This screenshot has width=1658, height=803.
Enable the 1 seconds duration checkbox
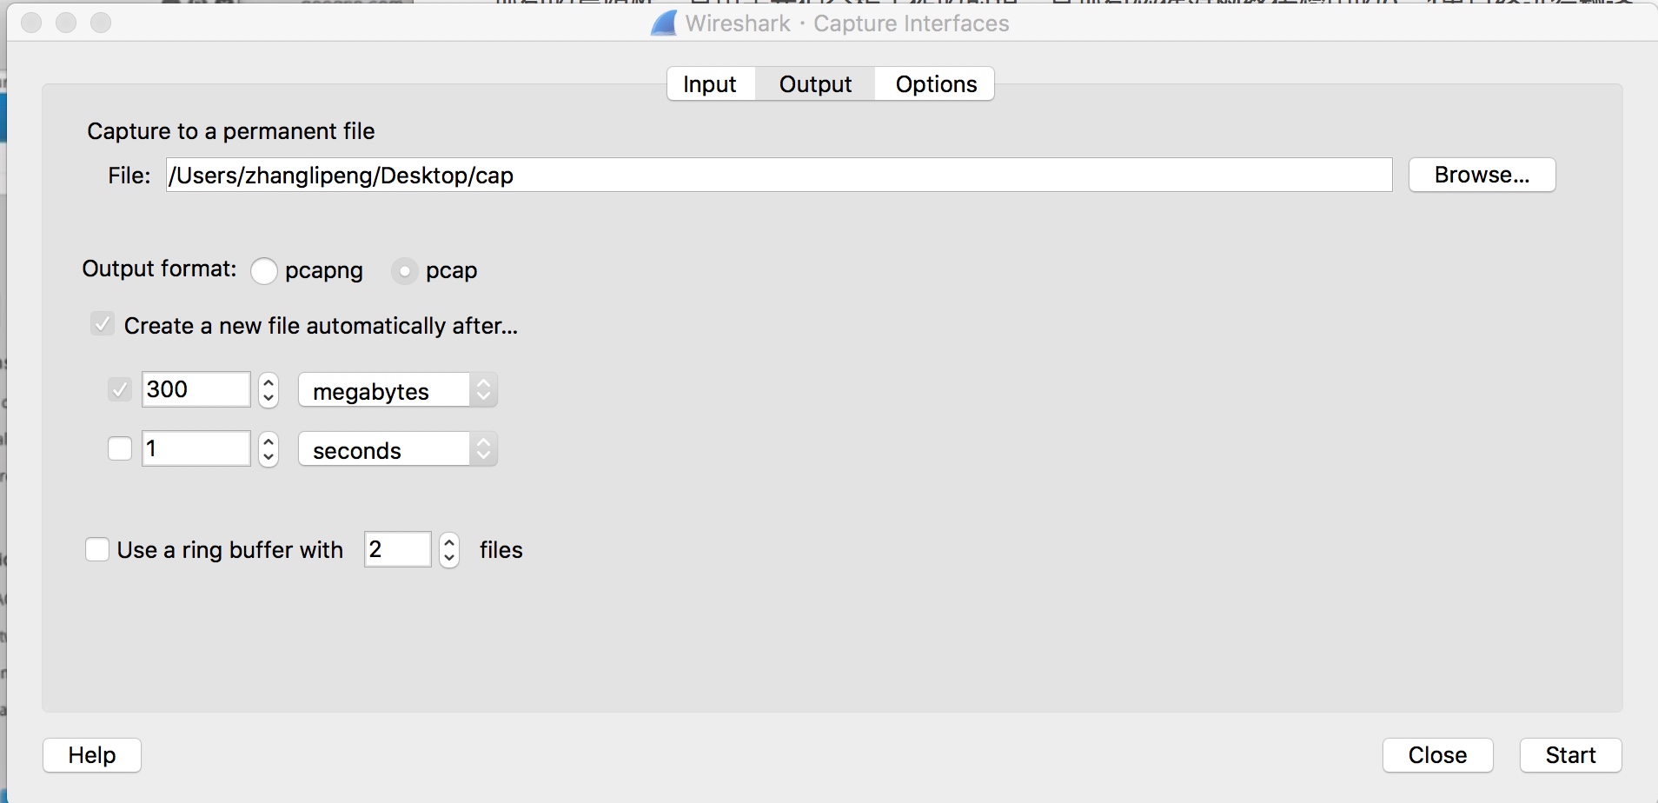[x=120, y=448]
